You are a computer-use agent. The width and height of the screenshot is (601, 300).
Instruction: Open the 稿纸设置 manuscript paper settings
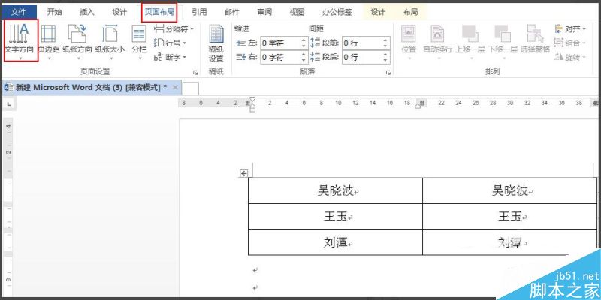coord(216,43)
